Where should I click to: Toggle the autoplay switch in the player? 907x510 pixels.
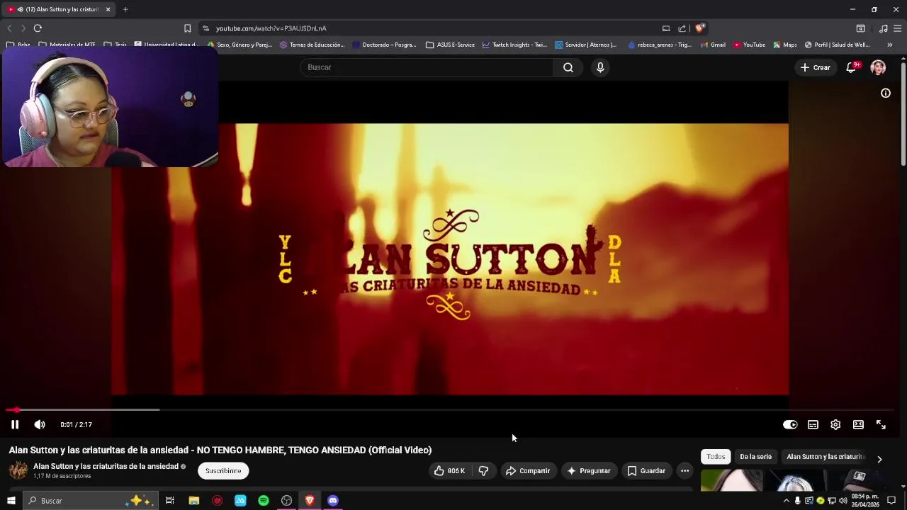[790, 424]
